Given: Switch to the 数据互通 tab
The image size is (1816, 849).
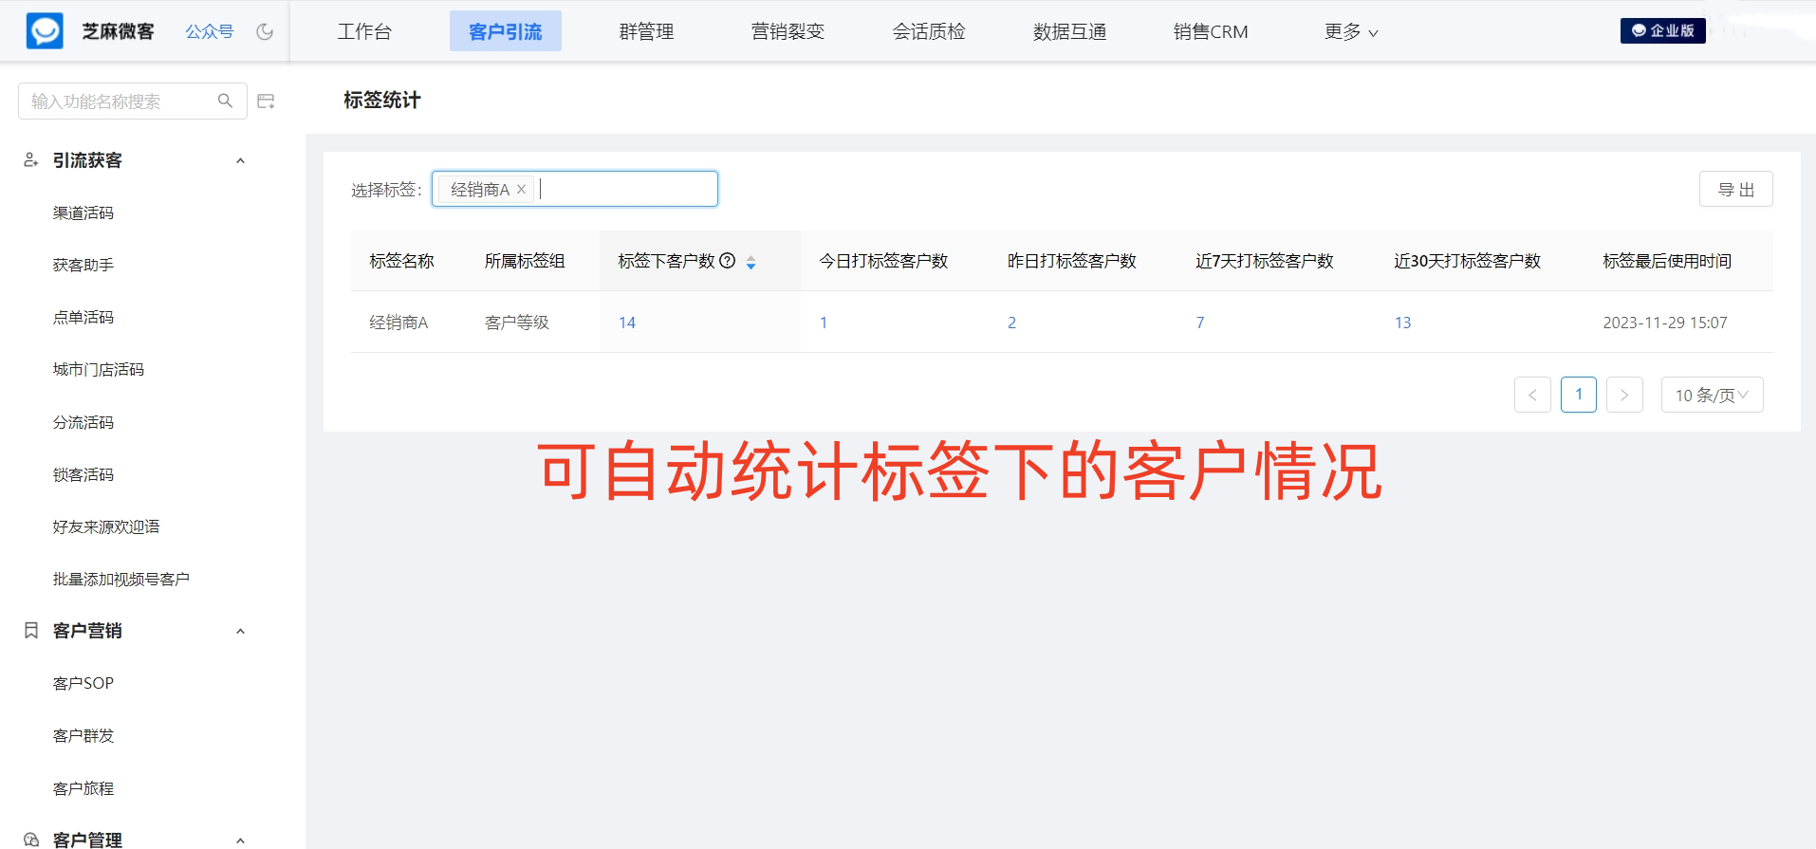Looking at the screenshot, I should click(1069, 31).
